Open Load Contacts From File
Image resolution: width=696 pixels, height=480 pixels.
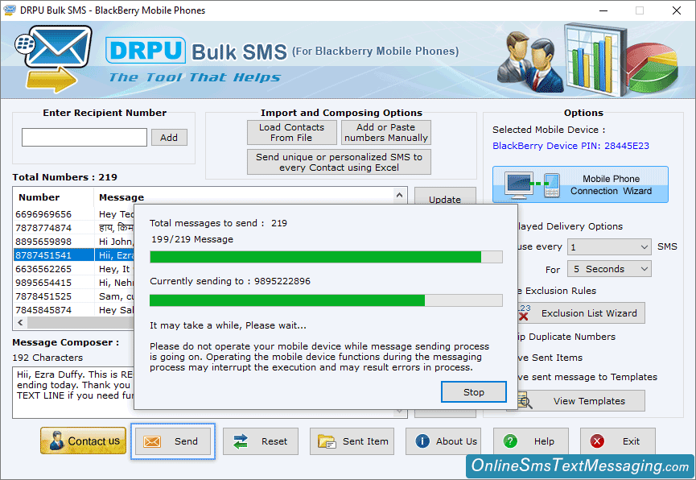tap(291, 132)
